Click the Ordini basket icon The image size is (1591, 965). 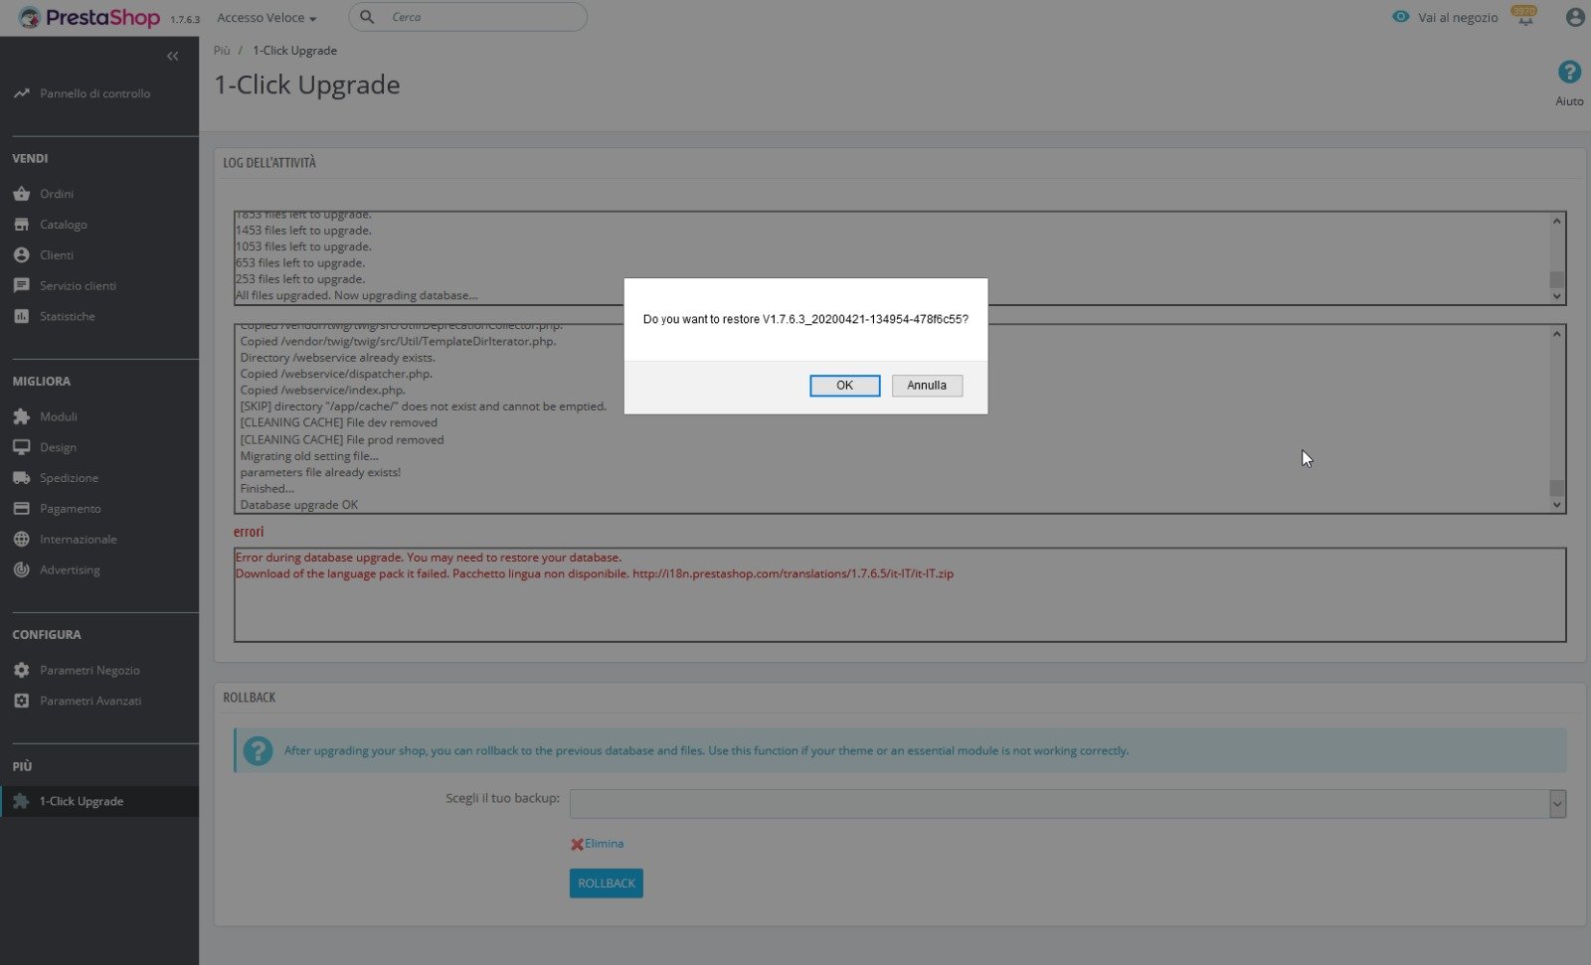click(x=22, y=194)
